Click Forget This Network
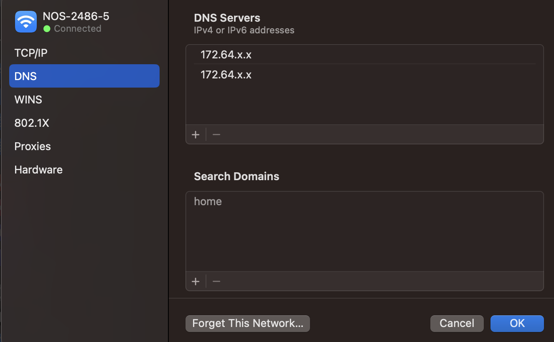The width and height of the screenshot is (554, 342). [247, 323]
